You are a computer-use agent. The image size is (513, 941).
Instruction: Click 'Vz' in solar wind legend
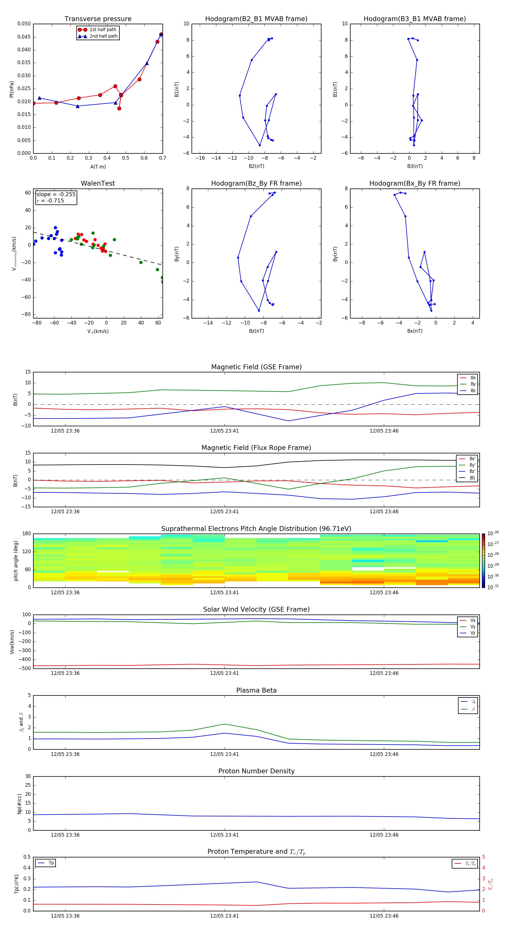click(x=468, y=633)
